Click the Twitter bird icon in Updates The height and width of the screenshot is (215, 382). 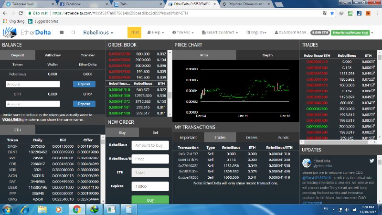pyautogui.click(x=372, y=161)
